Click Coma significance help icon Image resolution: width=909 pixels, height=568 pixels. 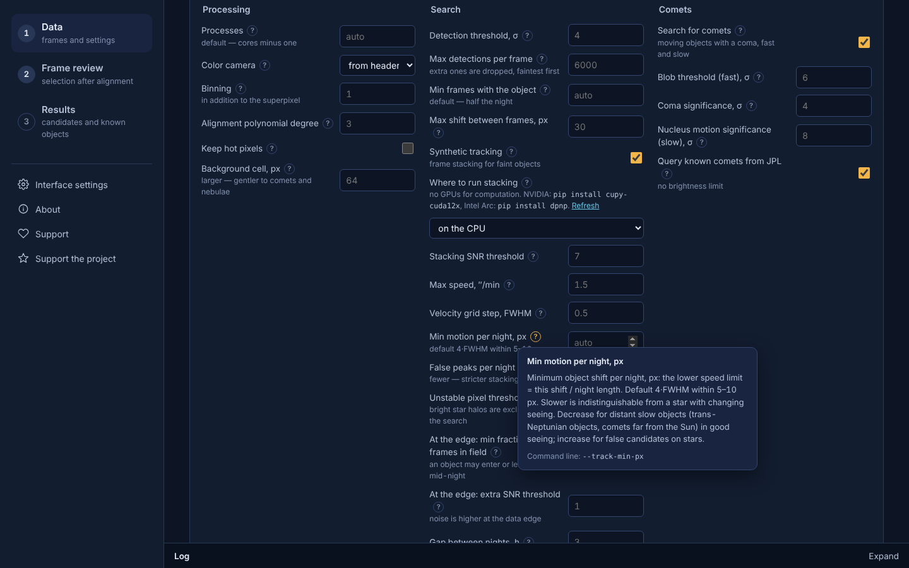coord(751,105)
